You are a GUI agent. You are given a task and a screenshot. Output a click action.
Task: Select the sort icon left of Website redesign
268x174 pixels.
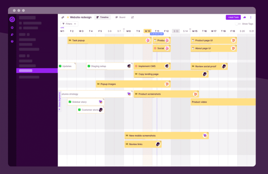tap(63, 17)
